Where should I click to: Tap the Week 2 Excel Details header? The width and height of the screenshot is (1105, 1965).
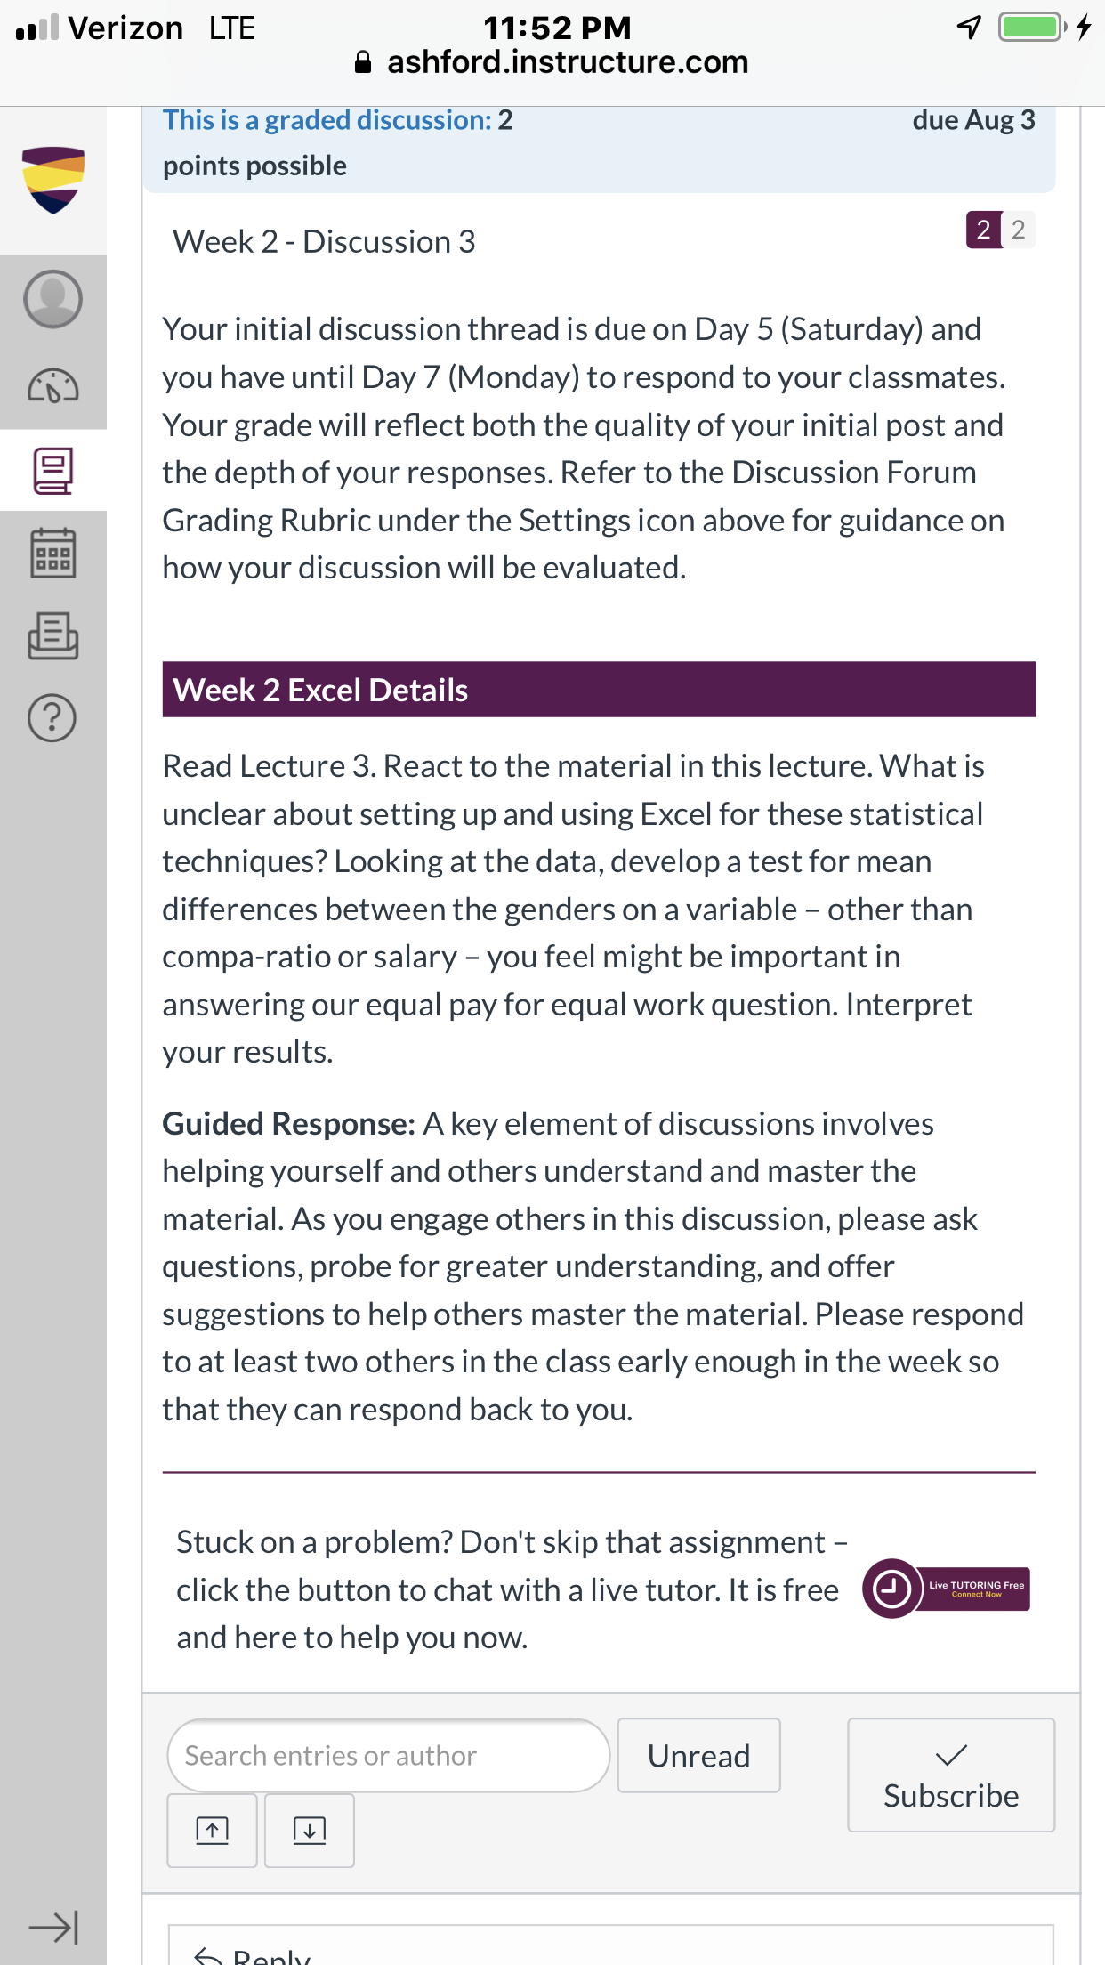tap(599, 690)
